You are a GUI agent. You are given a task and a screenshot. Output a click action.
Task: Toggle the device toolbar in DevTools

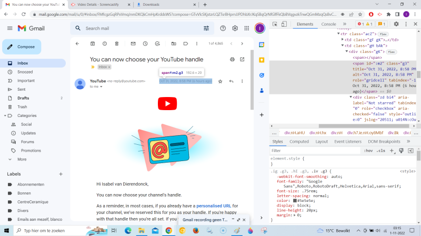284,24
